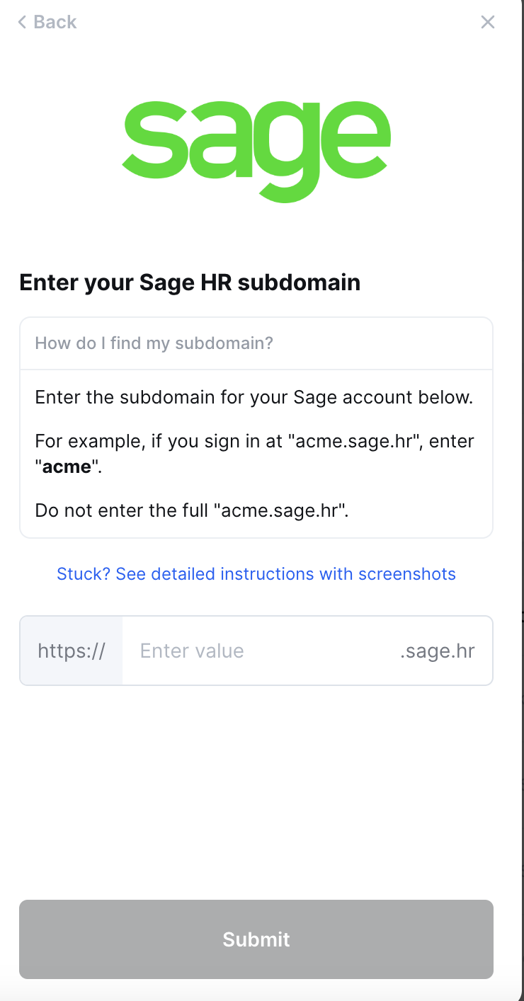Screen dimensions: 524x1001
Task: Click "acme.sage.hr" in the "Do not enter" line
Action: [284, 510]
